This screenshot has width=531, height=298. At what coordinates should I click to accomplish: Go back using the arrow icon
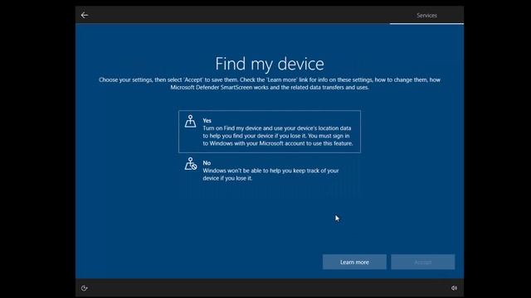tap(85, 15)
